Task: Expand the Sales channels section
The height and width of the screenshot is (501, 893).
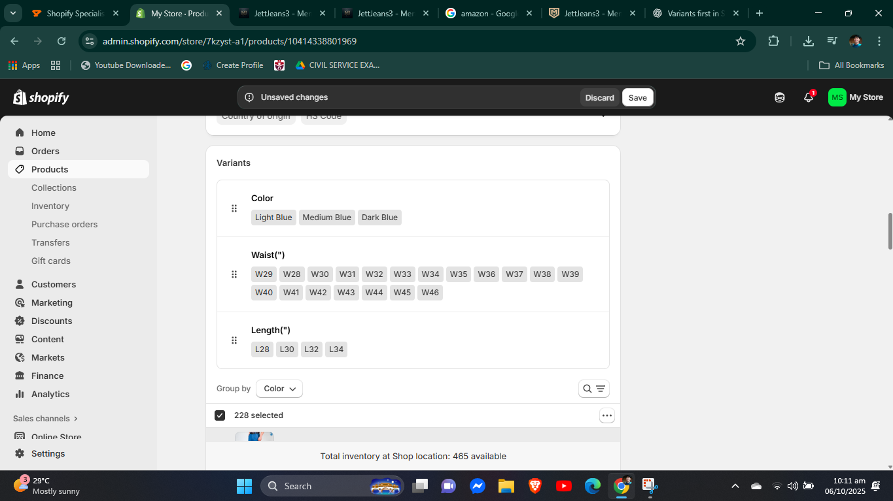Action: [45, 418]
